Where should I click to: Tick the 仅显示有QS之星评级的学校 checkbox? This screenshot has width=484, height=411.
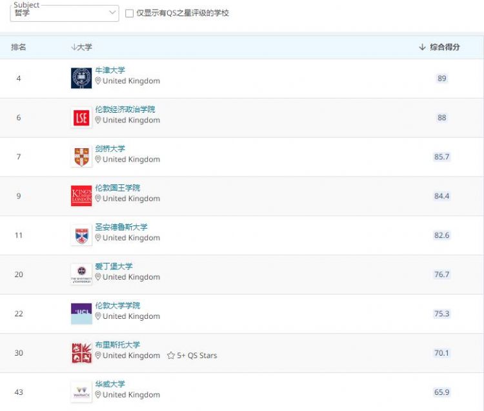[129, 14]
